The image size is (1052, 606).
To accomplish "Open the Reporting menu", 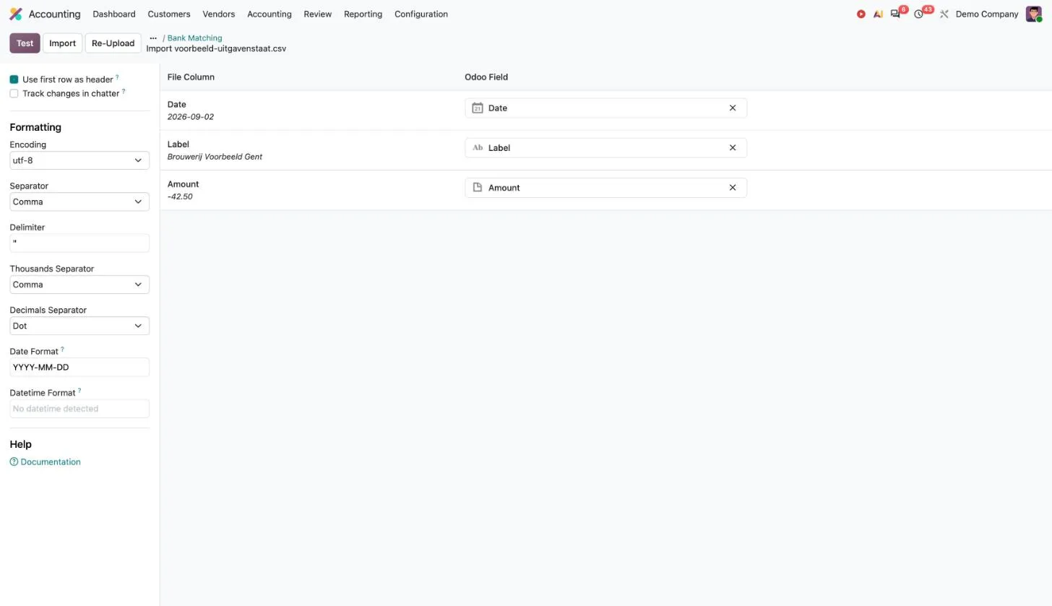I will 363,14.
